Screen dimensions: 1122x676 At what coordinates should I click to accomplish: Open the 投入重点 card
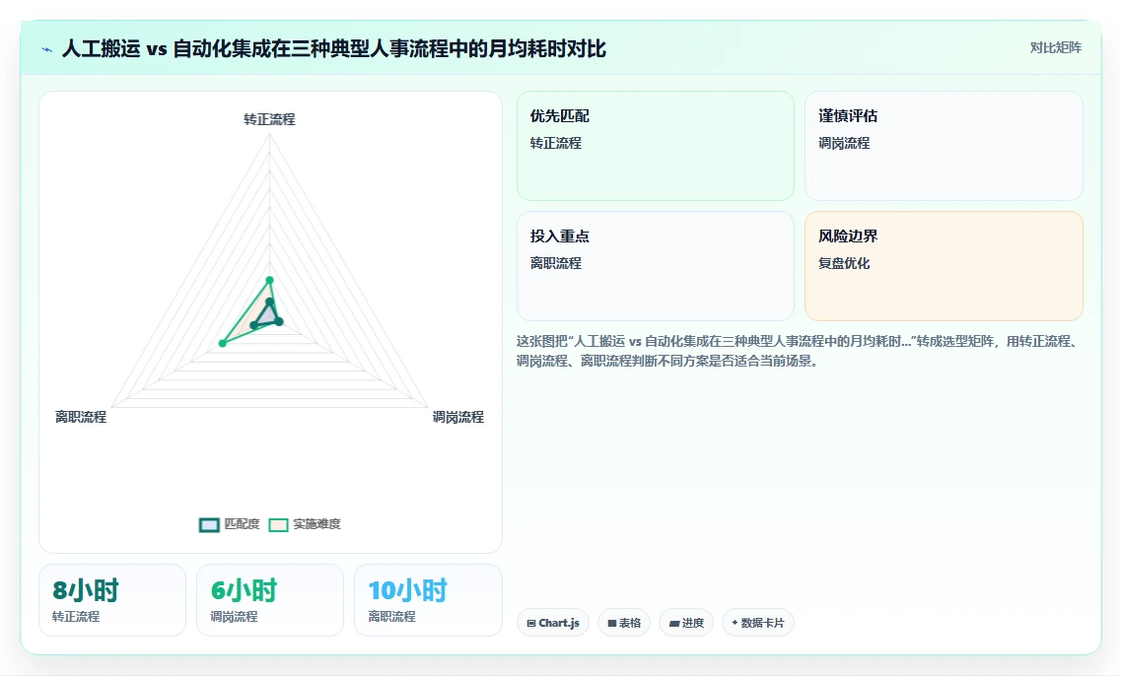[x=656, y=266]
